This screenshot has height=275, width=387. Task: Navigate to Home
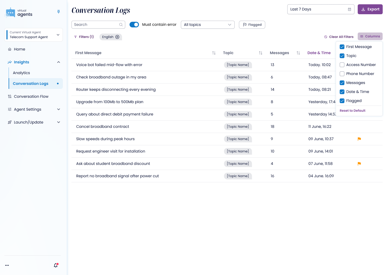19,49
